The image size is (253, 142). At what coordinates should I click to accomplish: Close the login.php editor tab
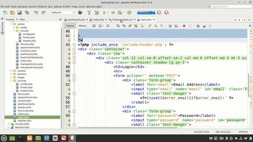pos(154,19)
